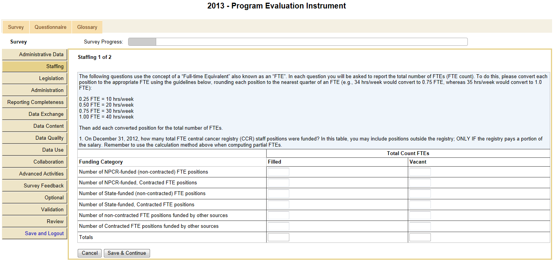554x264 pixels.
Task: Click the 'Funding Category' column header
Action: point(101,162)
